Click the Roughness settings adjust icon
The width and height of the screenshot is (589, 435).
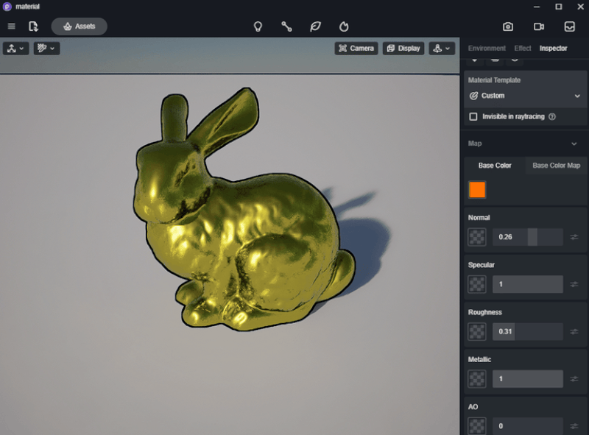[x=574, y=332]
